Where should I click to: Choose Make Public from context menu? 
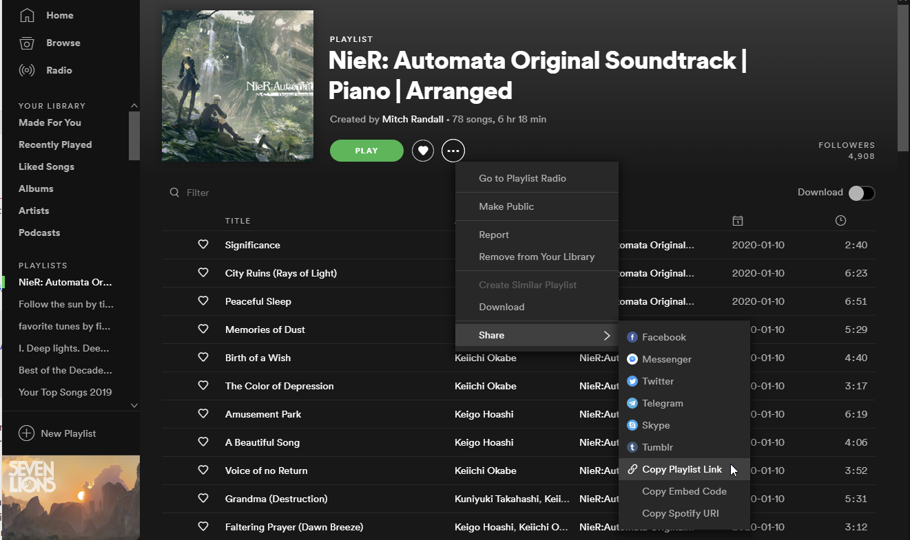(x=537, y=206)
